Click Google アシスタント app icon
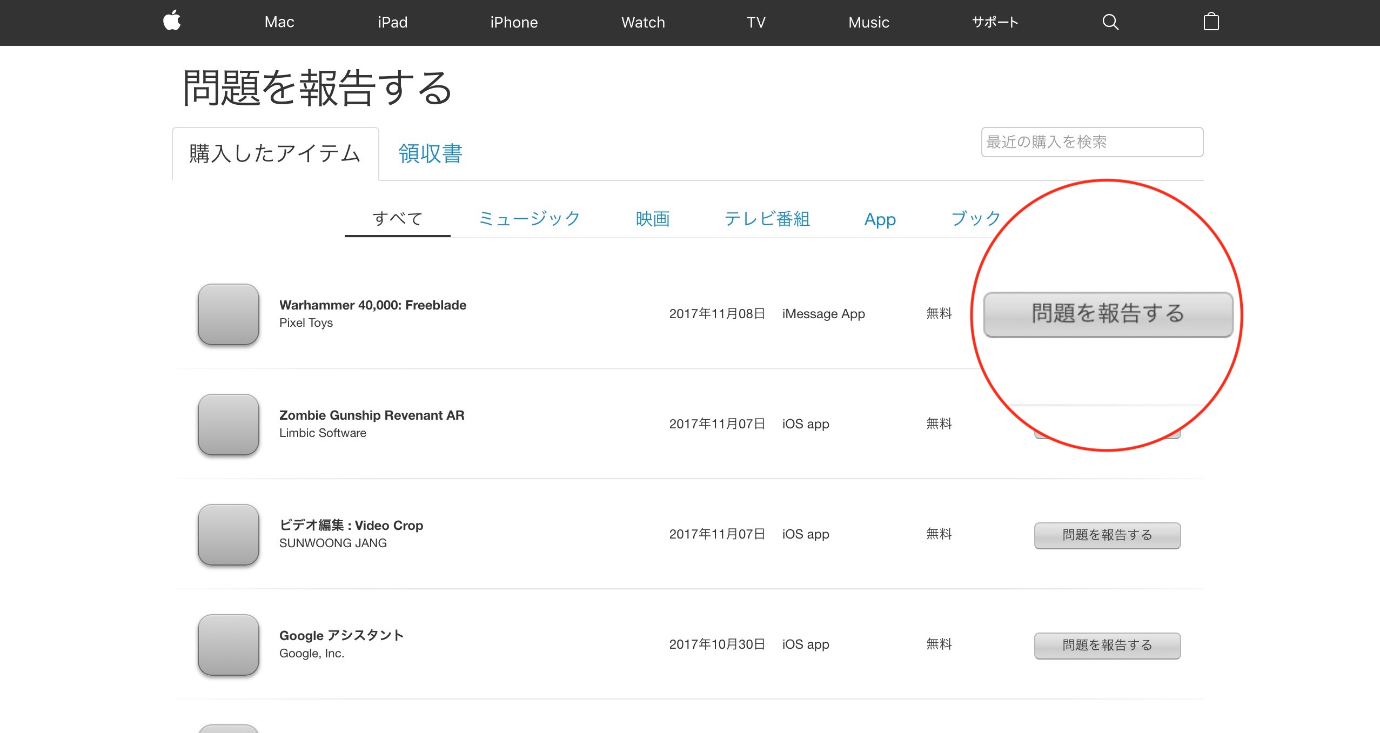This screenshot has width=1380, height=733. [229, 645]
